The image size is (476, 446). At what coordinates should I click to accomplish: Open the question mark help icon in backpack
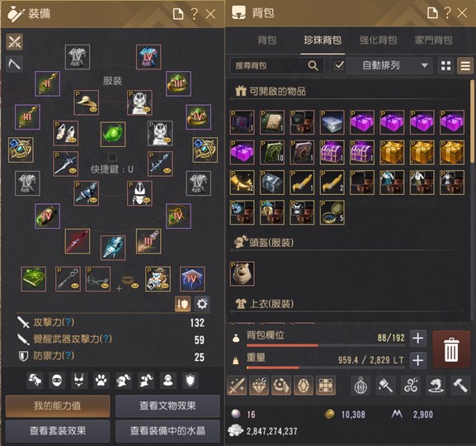(447, 12)
